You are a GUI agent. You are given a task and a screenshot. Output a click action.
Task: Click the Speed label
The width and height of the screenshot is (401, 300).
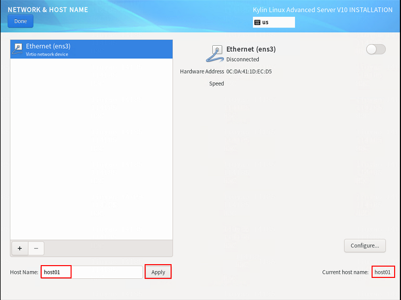click(x=216, y=83)
